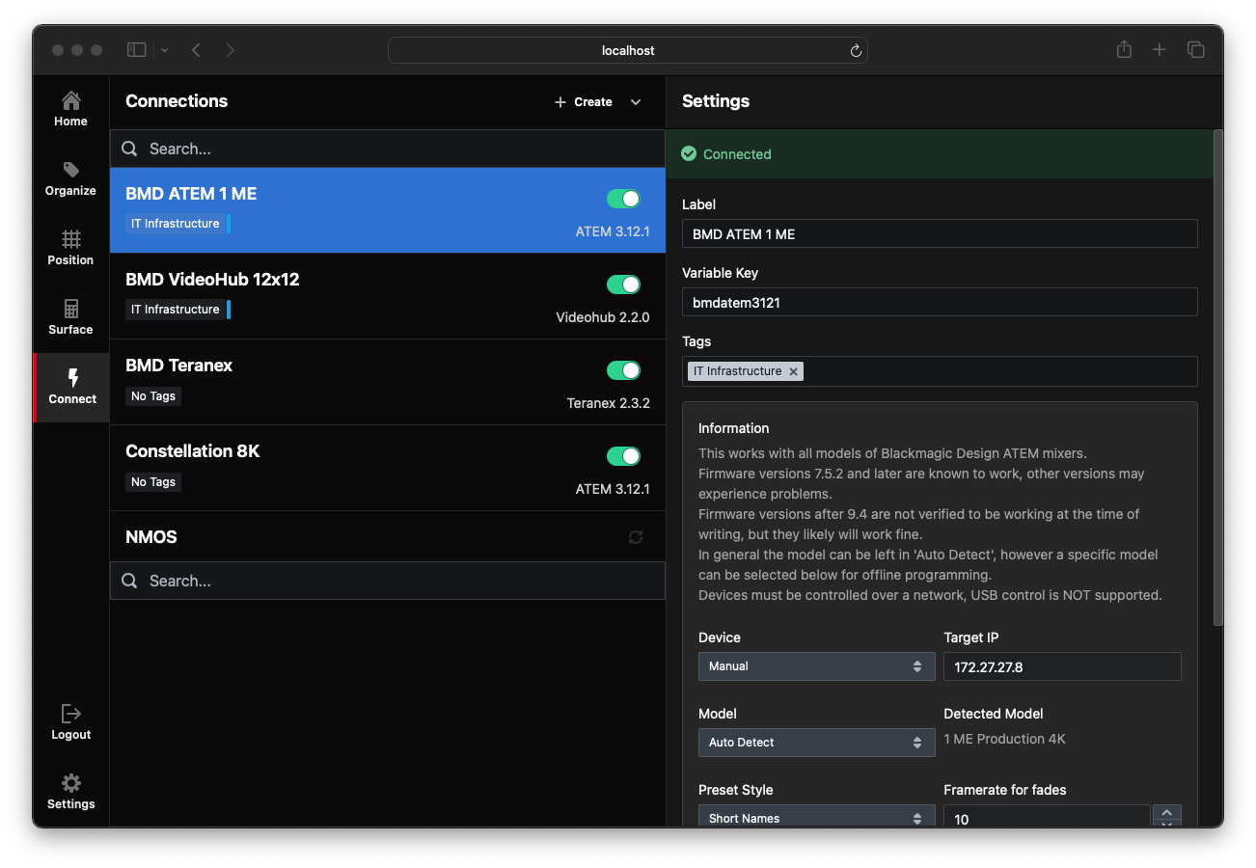Click the Connections search field
Viewport: 1256px width, 868px height.
click(388, 149)
